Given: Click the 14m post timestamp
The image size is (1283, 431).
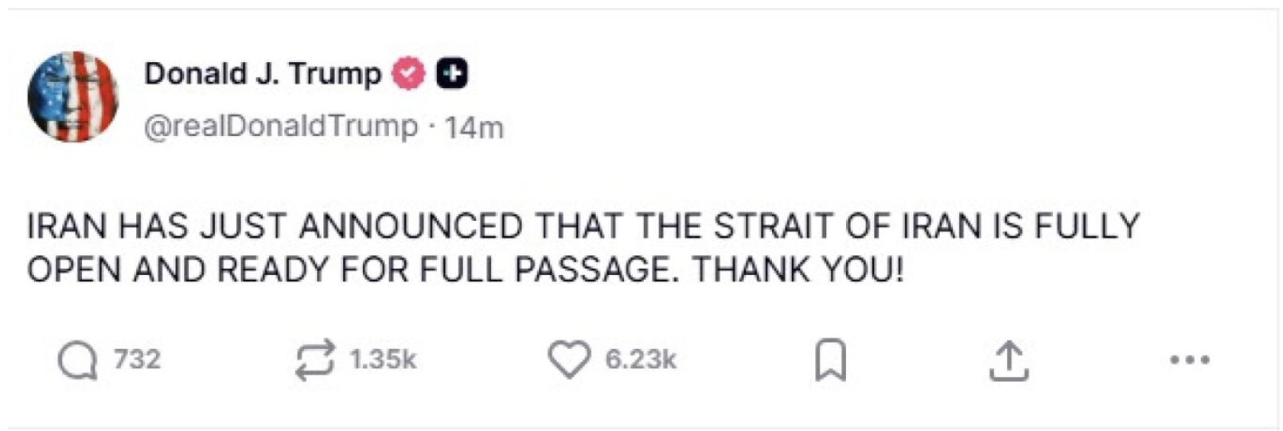Looking at the screenshot, I should click(x=474, y=127).
